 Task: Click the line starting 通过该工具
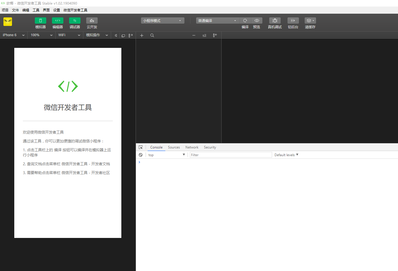point(63,141)
